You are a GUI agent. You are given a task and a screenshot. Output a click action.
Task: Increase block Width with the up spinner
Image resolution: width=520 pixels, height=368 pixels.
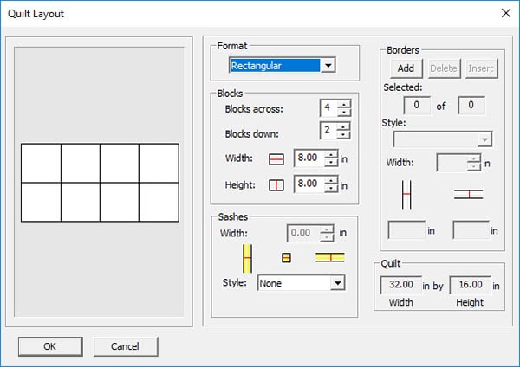[331, 154]
